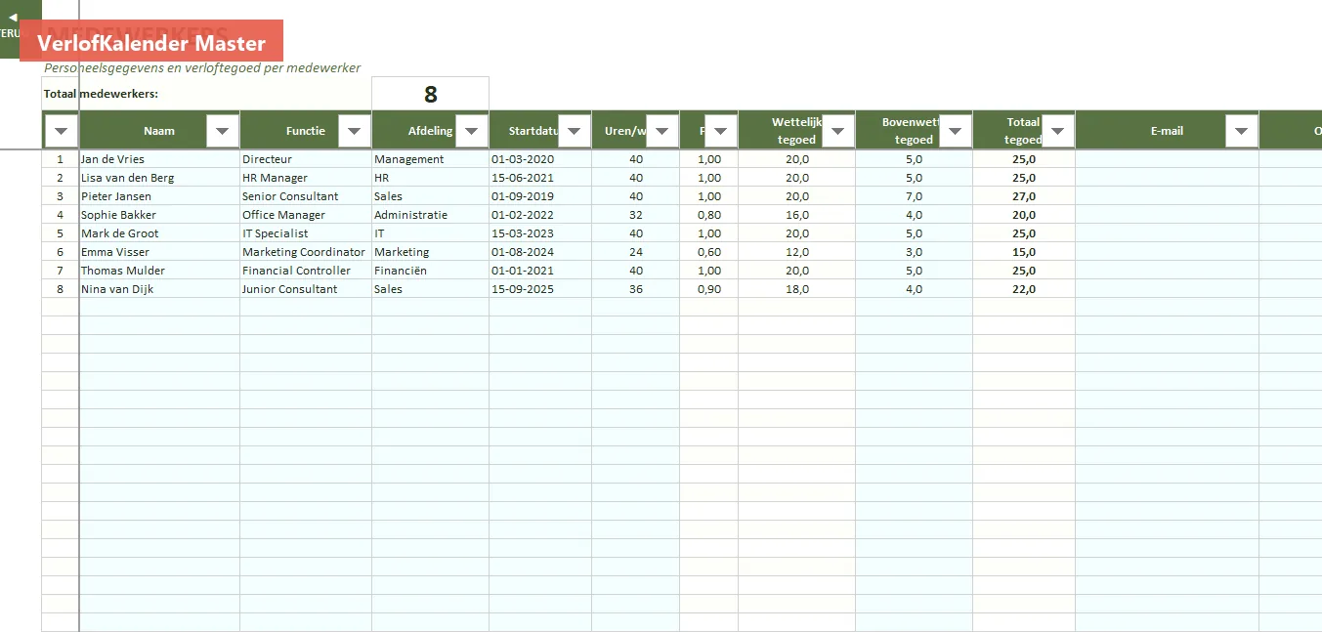Image resolution: width=1322 pixels, height=632 pixels.
Task: Click the IT Specialist function cell
Action: (306, 233)
